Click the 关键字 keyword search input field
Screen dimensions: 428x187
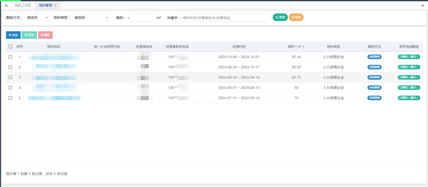(225, 18)
